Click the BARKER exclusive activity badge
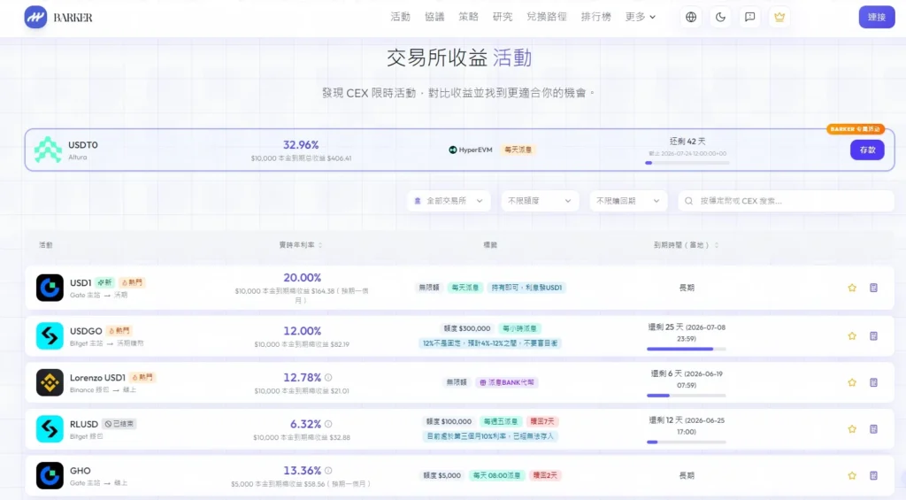This screenshot has width=906, height=500. tap(856, 129)
